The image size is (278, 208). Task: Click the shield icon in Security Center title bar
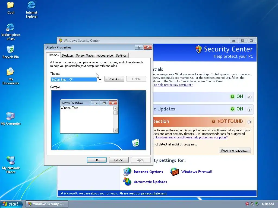pyautogui.click(x=61, y=40)
